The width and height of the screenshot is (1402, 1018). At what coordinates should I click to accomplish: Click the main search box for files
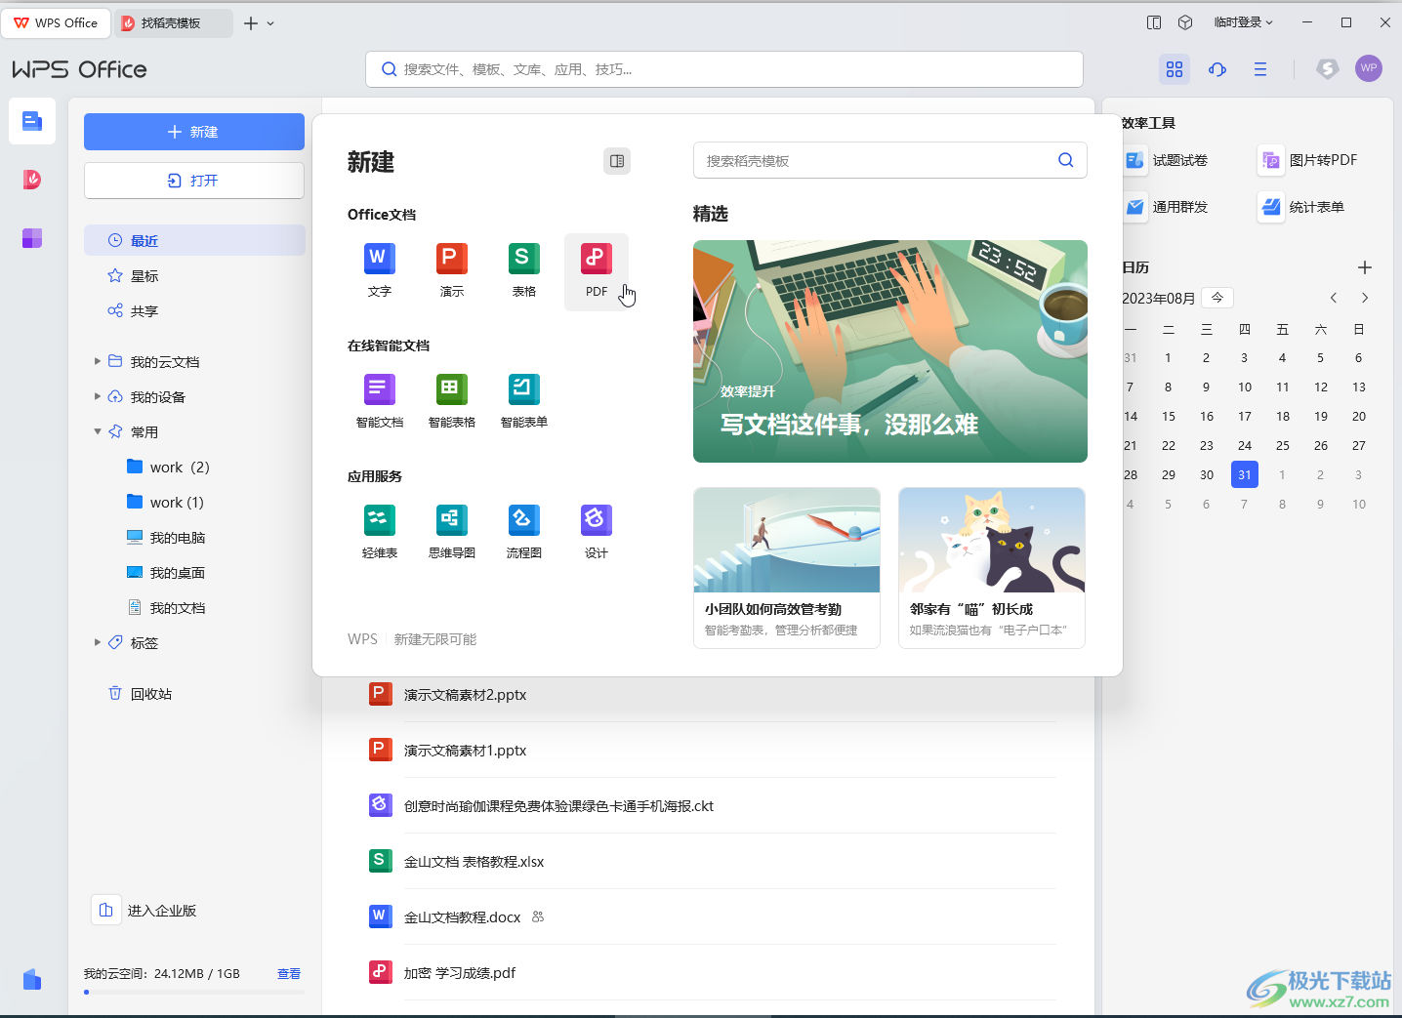pos(723,69)
